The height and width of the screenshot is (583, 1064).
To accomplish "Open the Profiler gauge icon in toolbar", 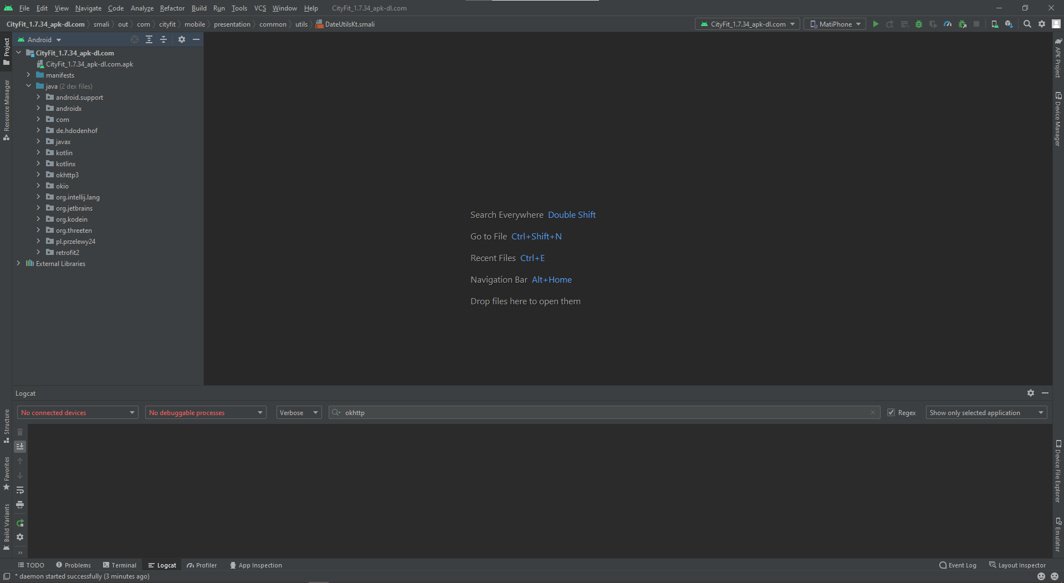I will (948, 24).
